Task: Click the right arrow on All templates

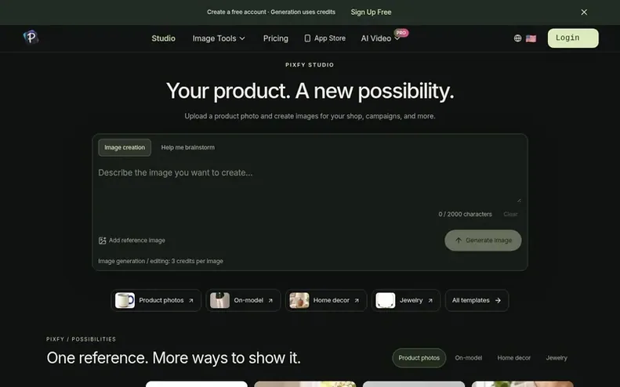Action: [x=498, y=300]
